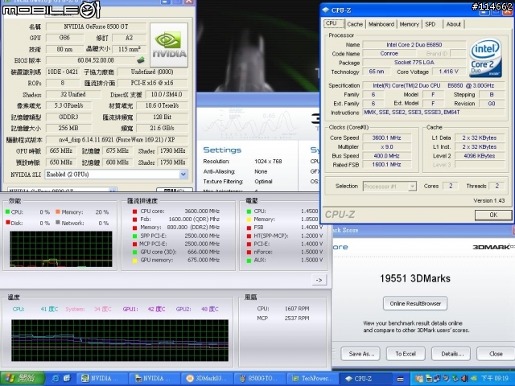Switch to the About tab

pyautogui.click(x=454, y=24)
